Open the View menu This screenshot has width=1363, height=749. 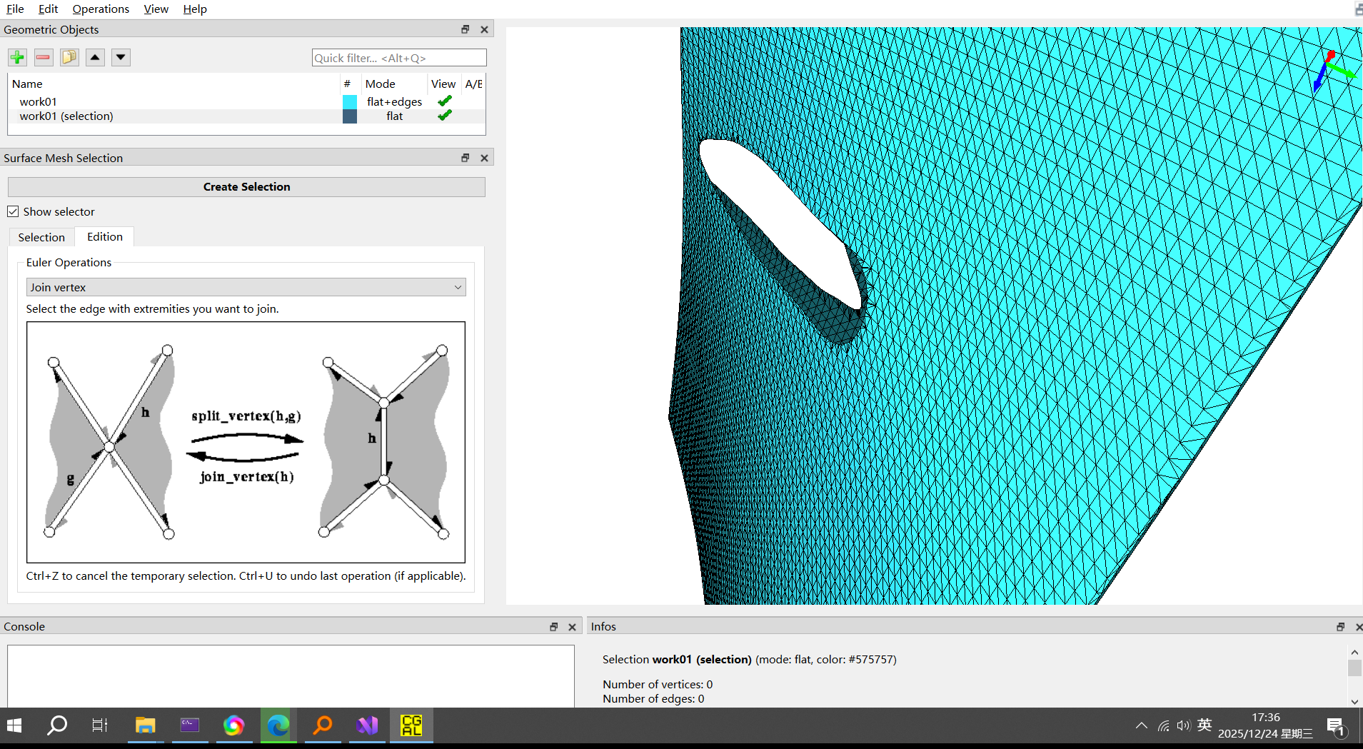[x=156, y=9]
